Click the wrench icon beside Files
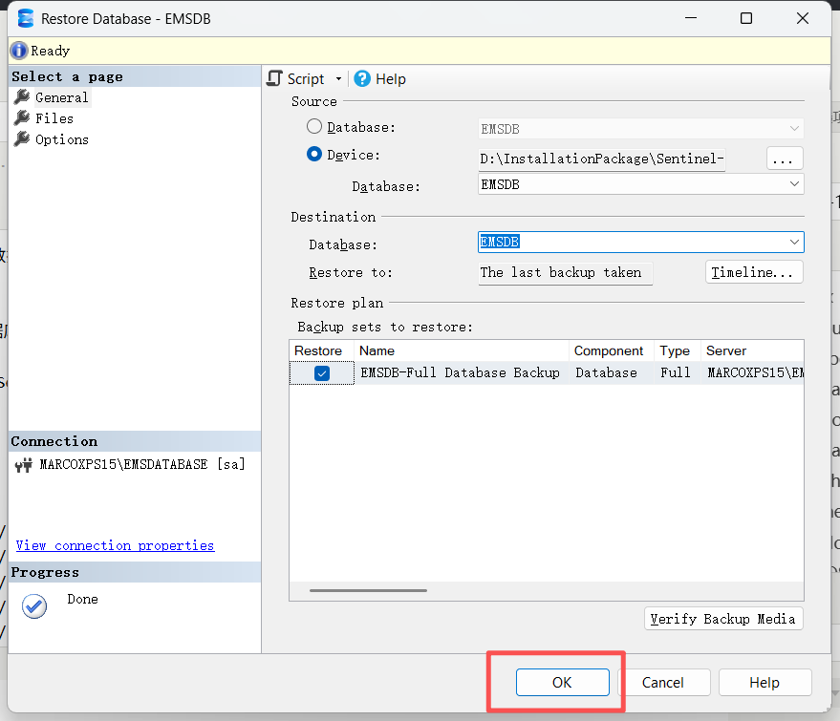Screen dimensions: 840x721 click(22, 118)
